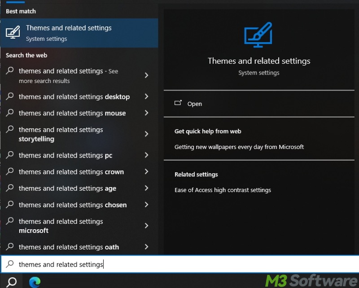This screenshot has height=288, width=359.
Task: Open Getting new wallpapers every day from Microsoft
Action: tap(239, 147)
